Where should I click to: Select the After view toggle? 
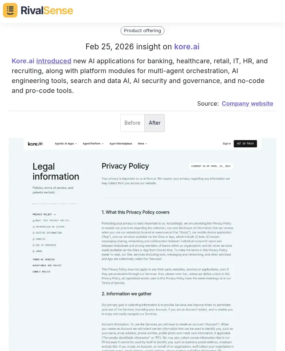pos(155,123)
